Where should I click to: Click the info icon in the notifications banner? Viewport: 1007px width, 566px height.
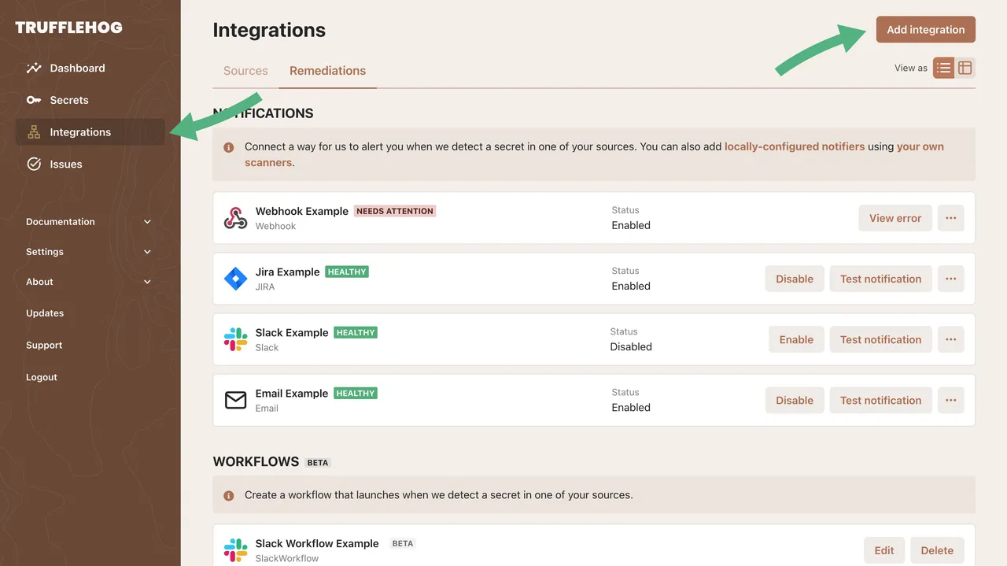228,146
